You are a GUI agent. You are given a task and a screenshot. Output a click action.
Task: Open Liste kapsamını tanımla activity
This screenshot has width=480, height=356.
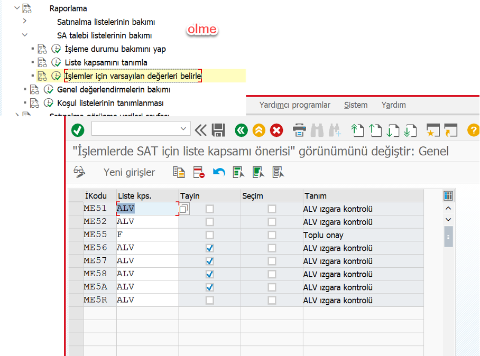pyautogui.click(x=106, y=62)
